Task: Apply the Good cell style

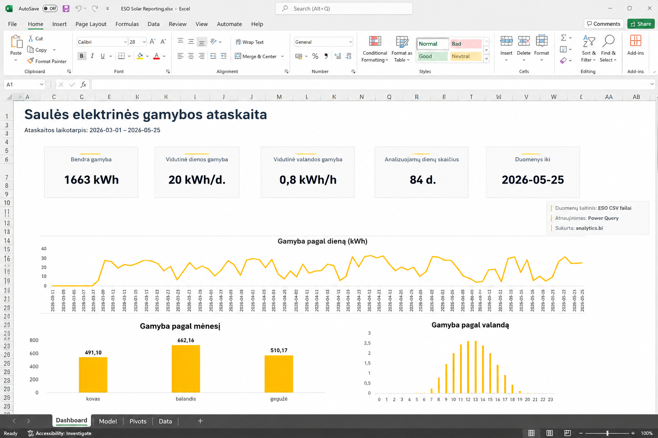Action: click(x=433, y=56)
